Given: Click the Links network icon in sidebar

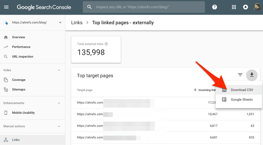Looking at the screenshot, I should point(6,140).
